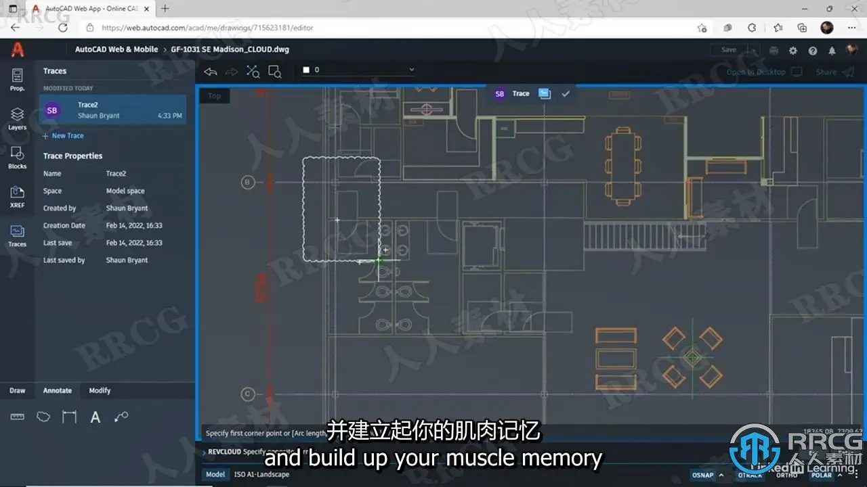
Task: Select the AutoCAD Web App browser tab
Action: point(92,9)
